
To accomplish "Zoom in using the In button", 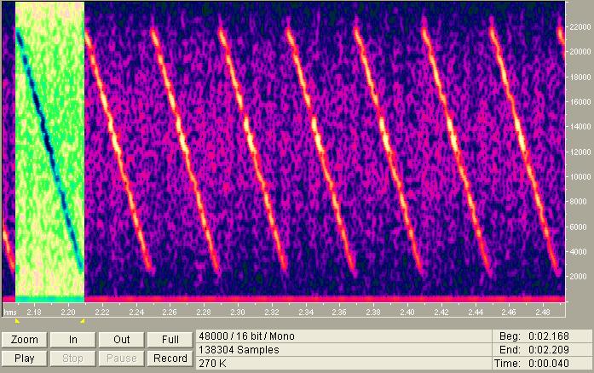I will coord(73,338).
